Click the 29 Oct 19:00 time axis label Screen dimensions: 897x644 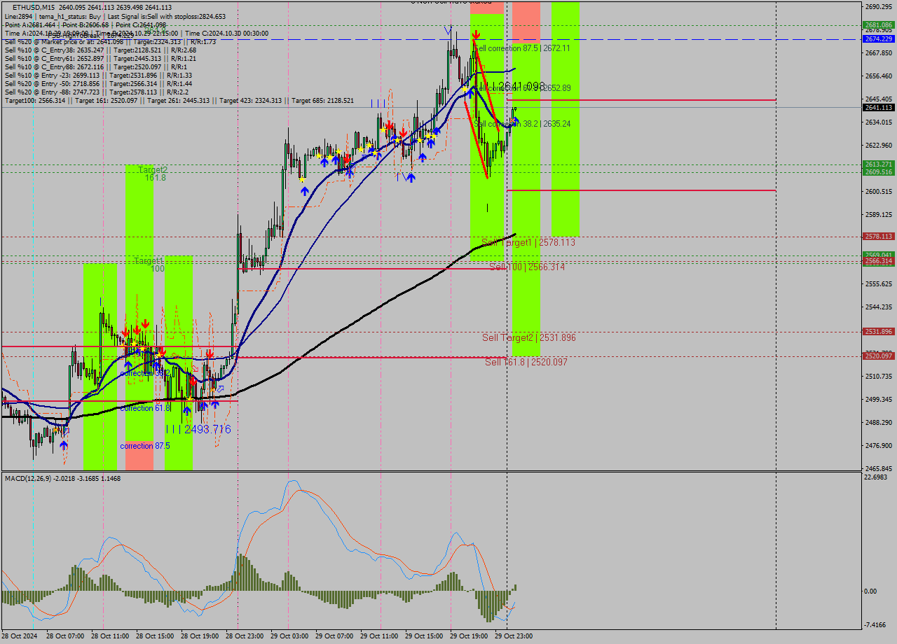[469, 636]
